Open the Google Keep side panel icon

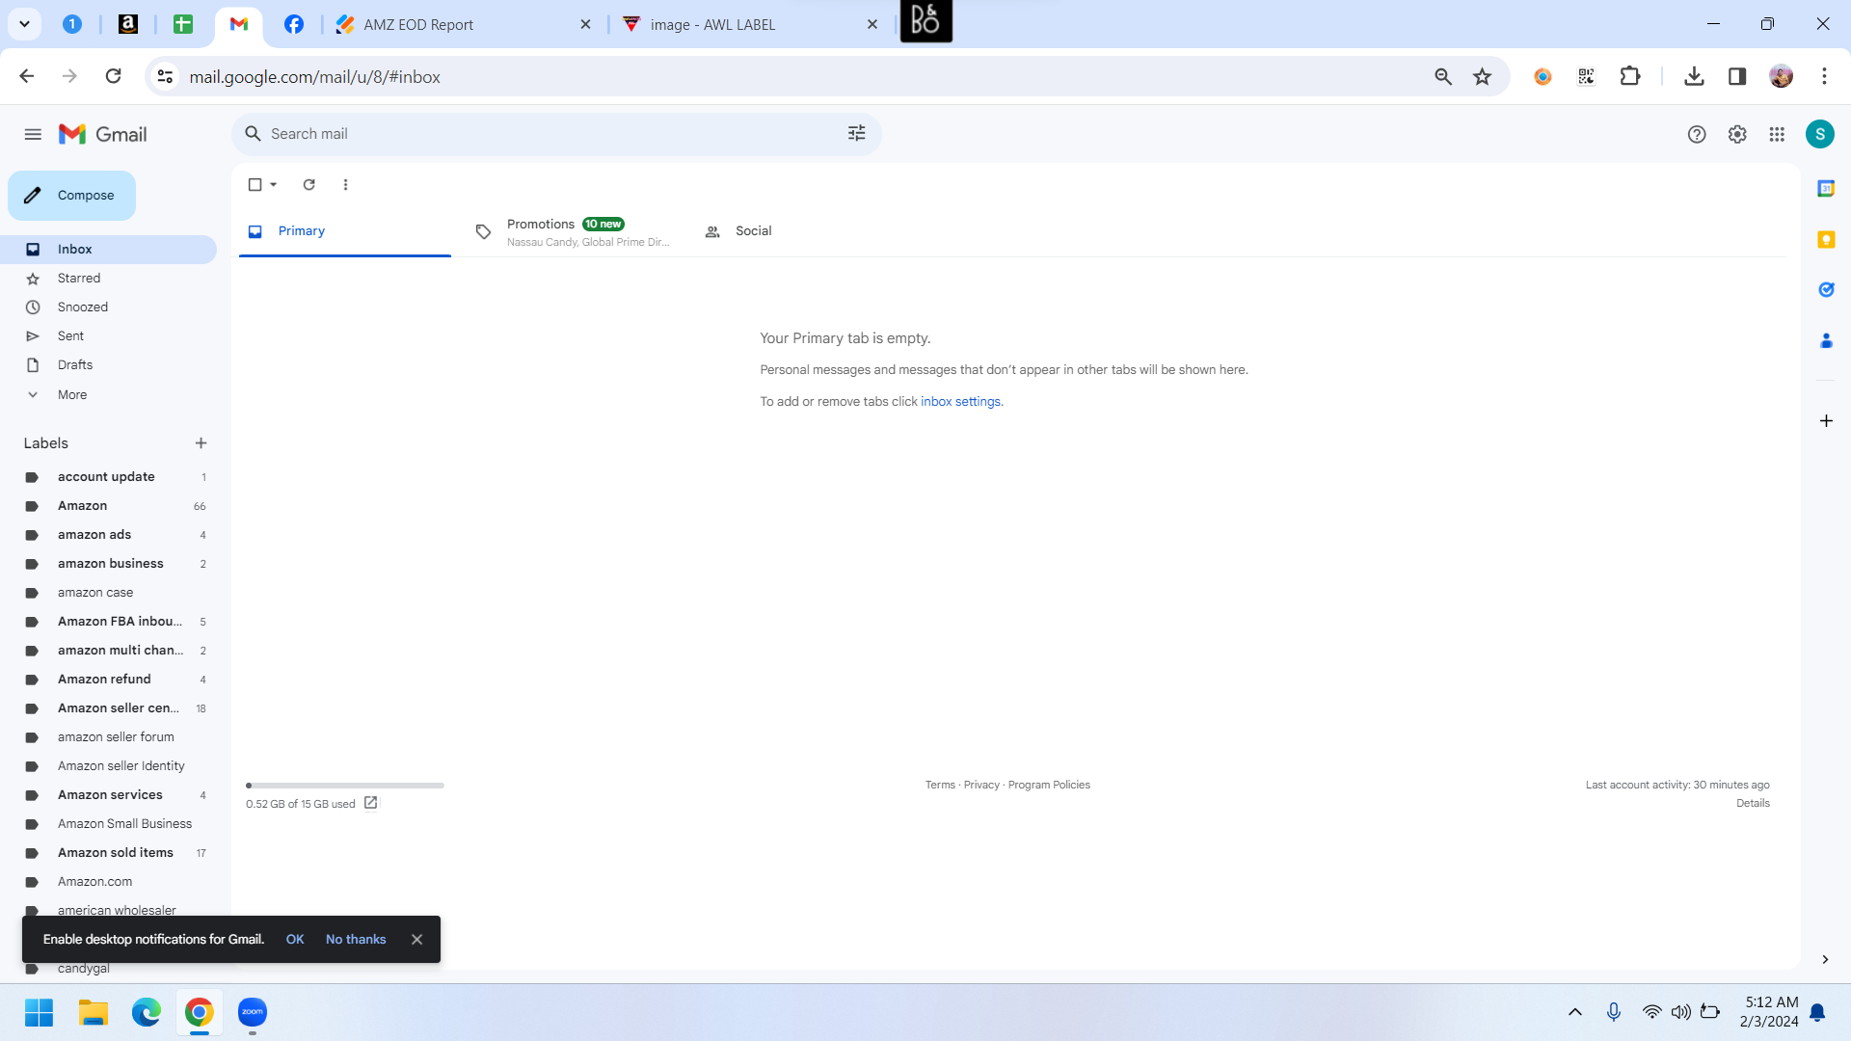point(1826,240)
